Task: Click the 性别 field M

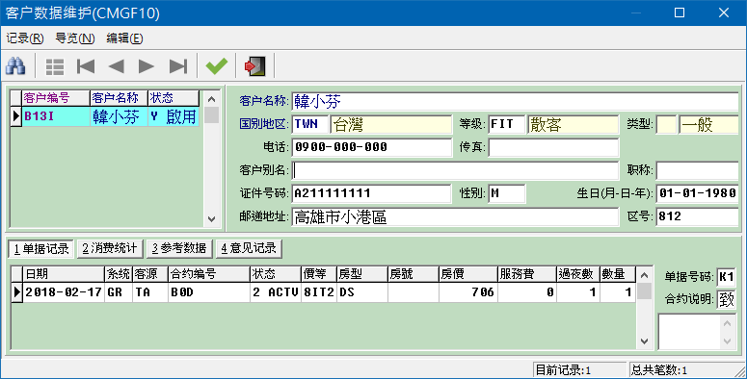Action: (x=506, y=193)
